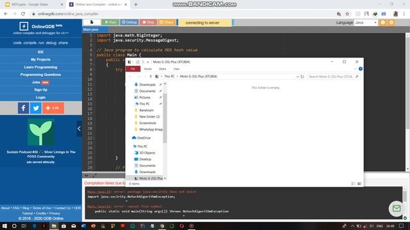Go up one folder level in File Explorer
Screen dimensions: 410x230
151,77
